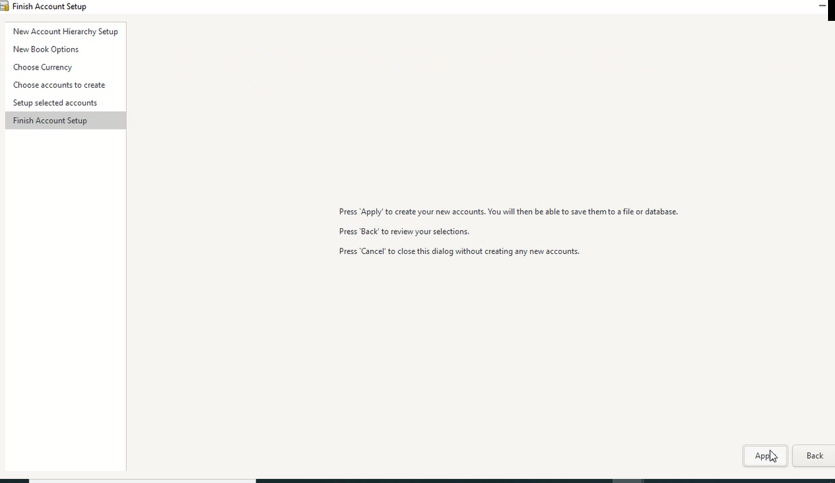Click the "Press 'Cancel' to close" instruction line
Viewport: 835px width, 483px height.
[459, 251]
